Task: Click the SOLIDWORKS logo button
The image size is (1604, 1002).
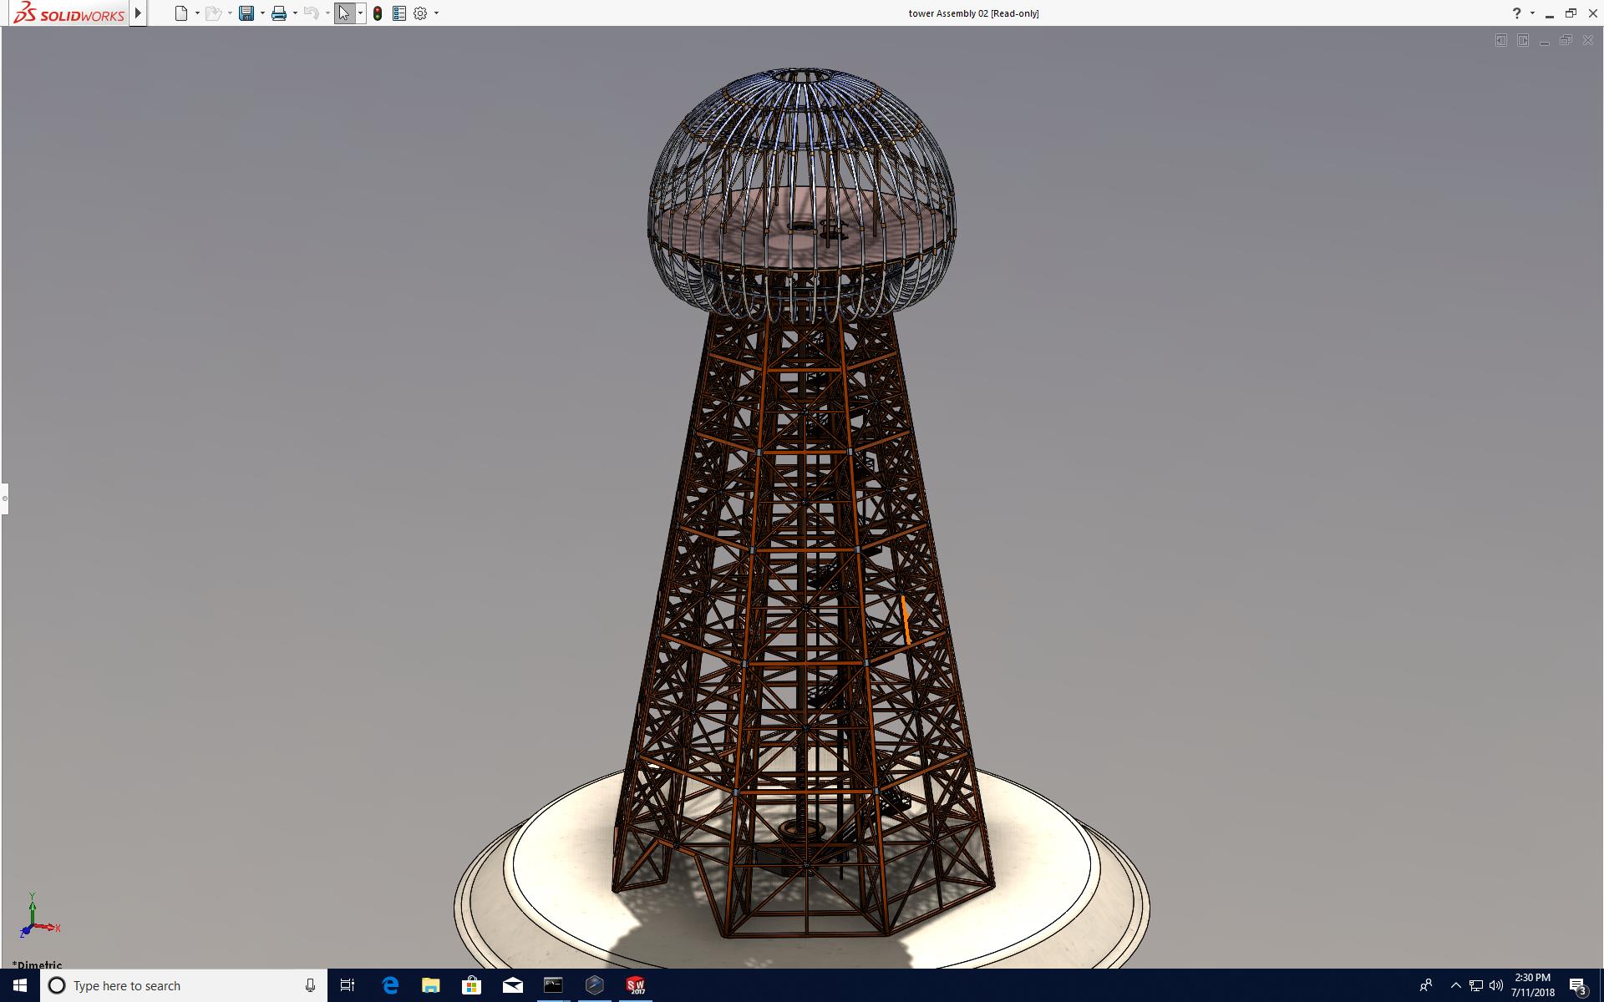Action: [x=69, y=13]
